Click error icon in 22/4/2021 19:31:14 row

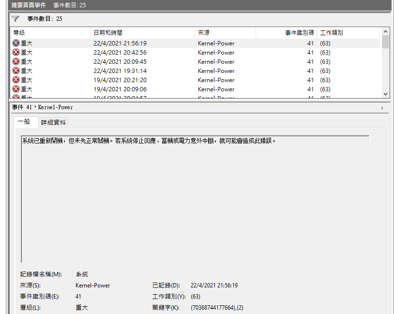tap(16, 71)
